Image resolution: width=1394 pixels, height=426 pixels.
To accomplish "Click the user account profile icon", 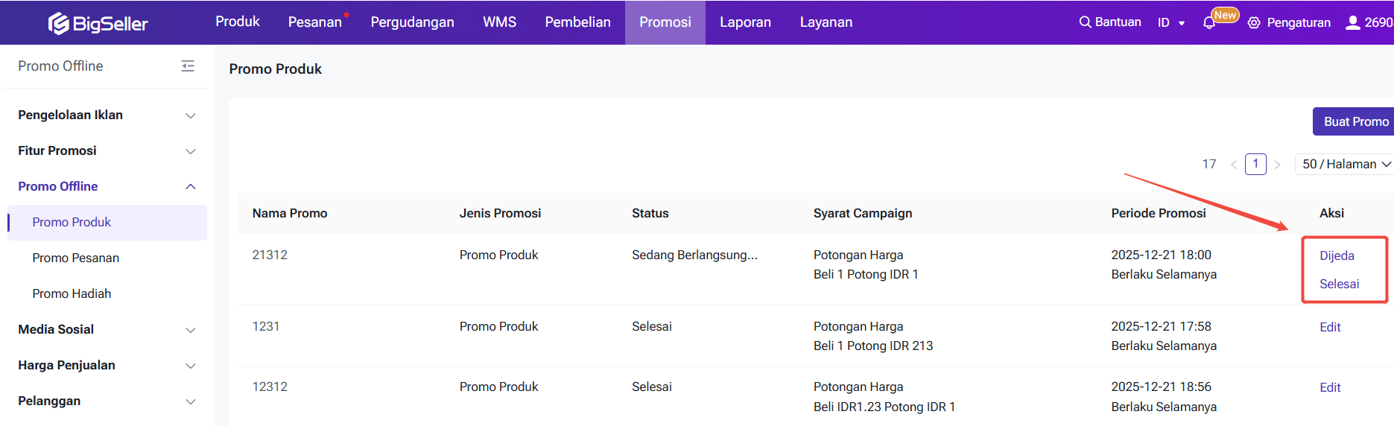I will click(1352, 22).
